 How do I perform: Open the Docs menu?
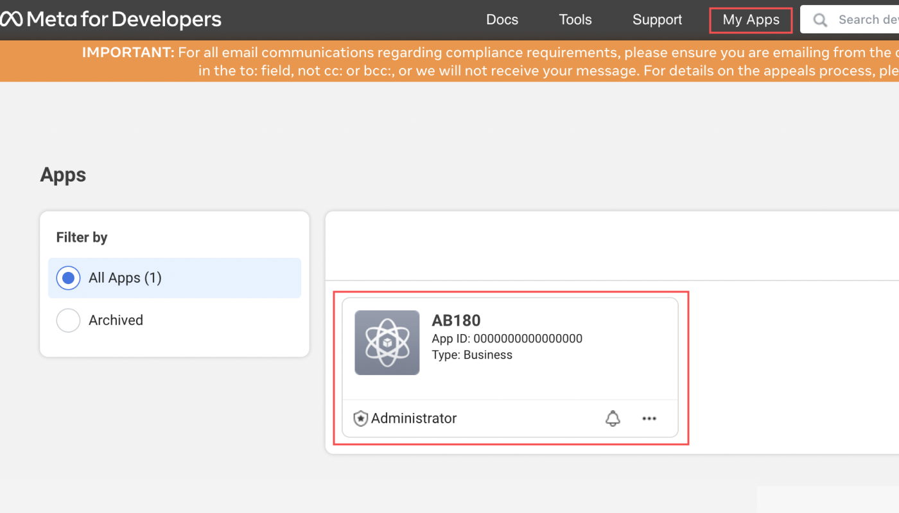[x=502, y=20]
